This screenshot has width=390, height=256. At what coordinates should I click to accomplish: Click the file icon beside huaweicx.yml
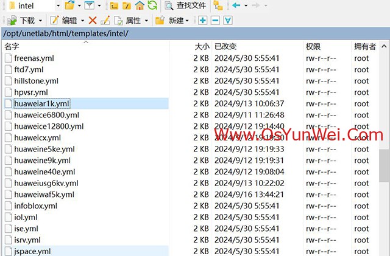(x=9, y=138)
